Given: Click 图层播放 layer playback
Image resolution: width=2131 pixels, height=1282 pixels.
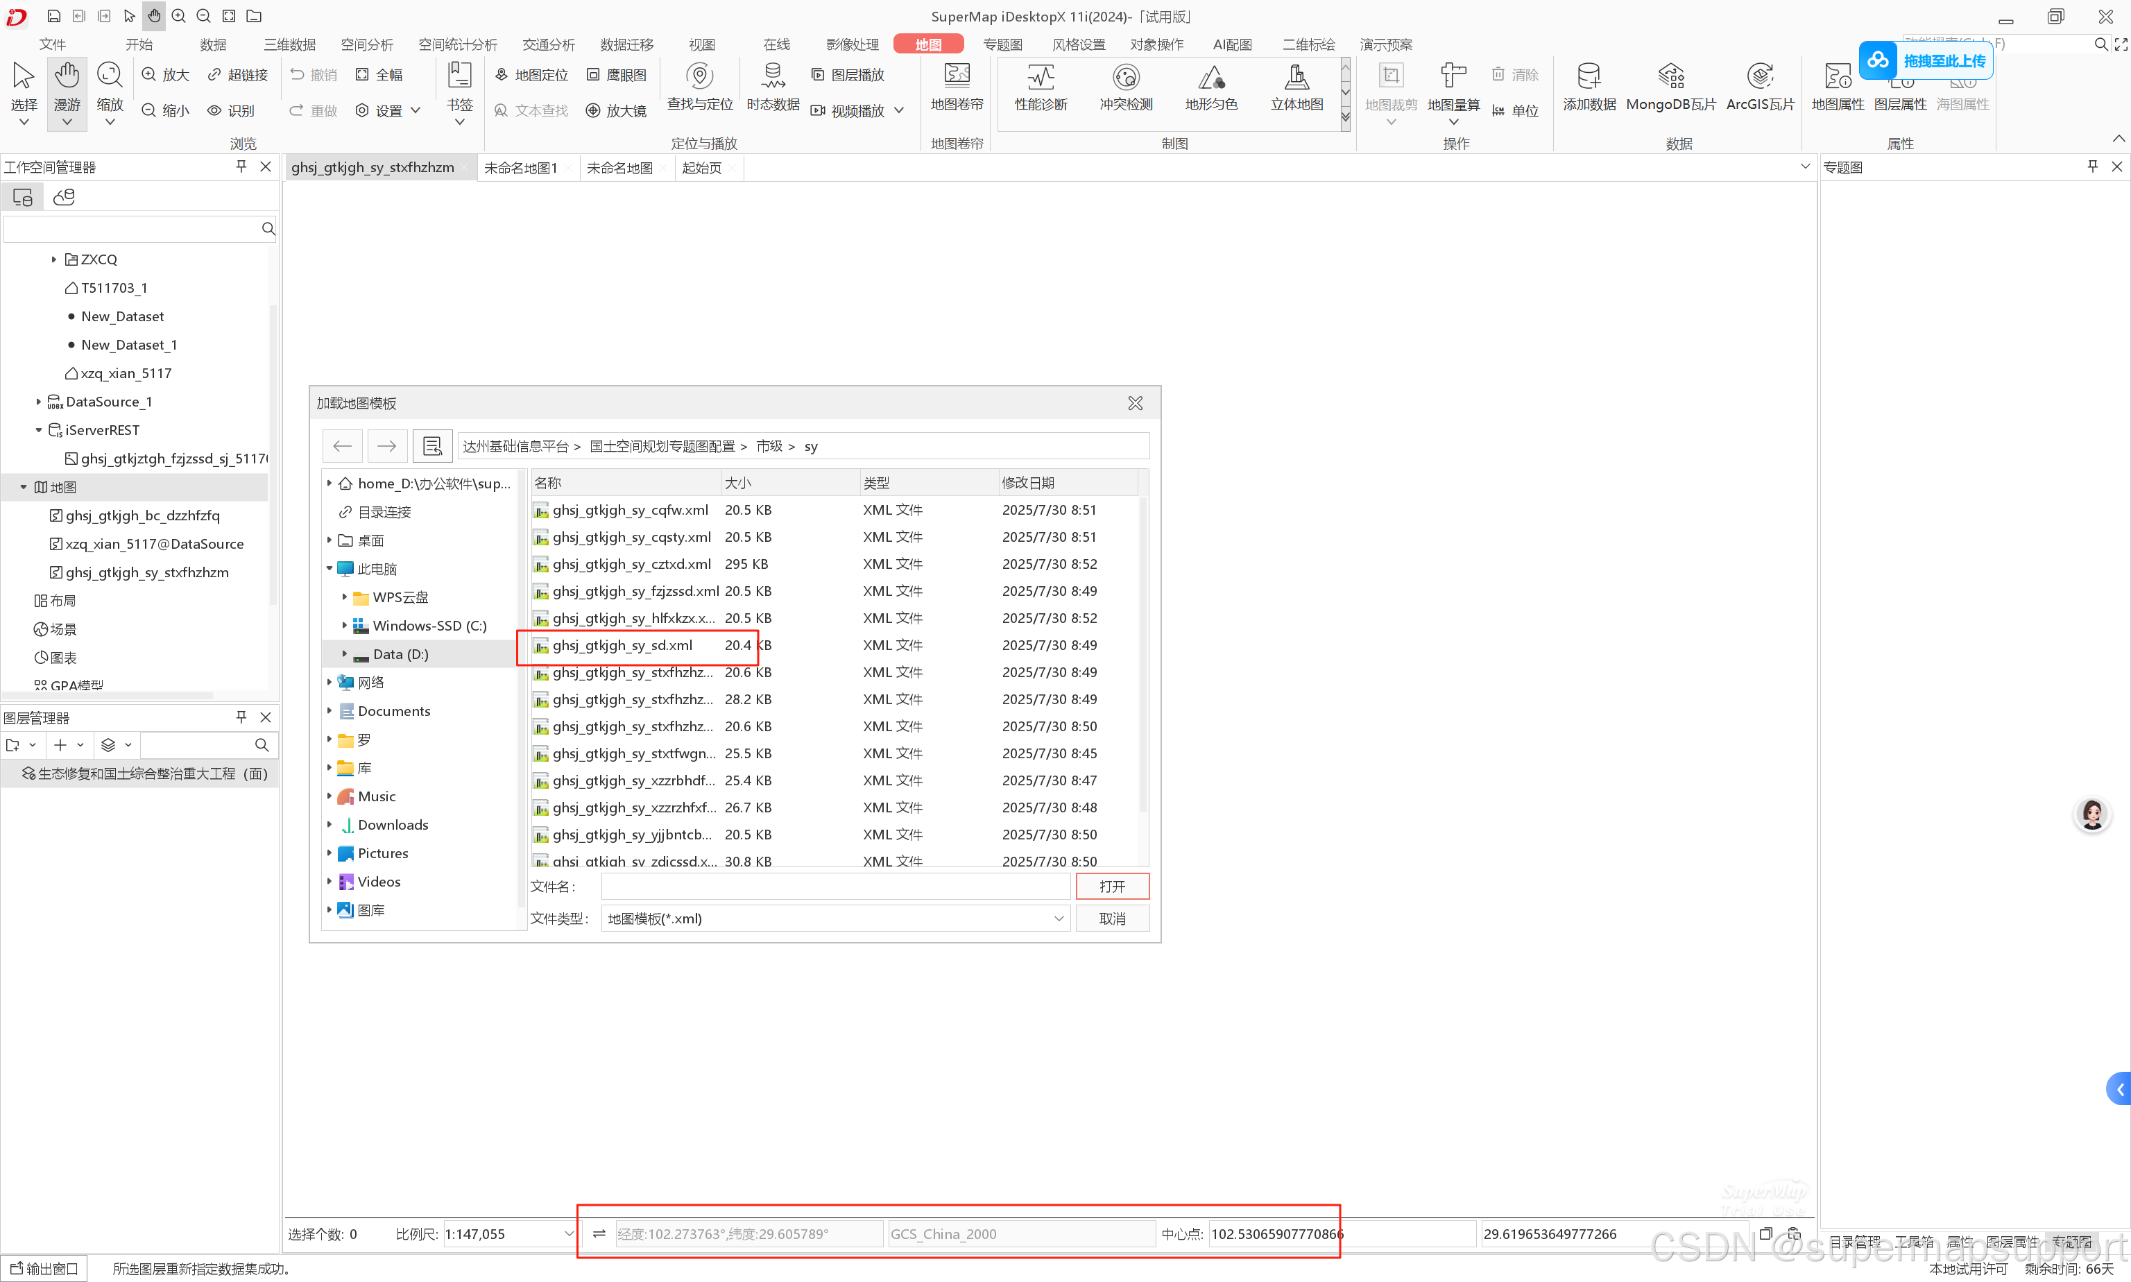Looking at the screenshot, I should (848, 75).
